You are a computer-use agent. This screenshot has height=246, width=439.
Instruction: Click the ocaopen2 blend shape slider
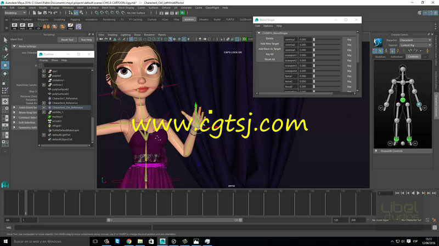point(327,61)
